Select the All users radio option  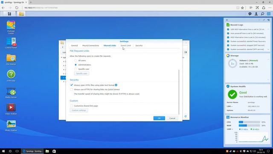(x=76, y=60)
